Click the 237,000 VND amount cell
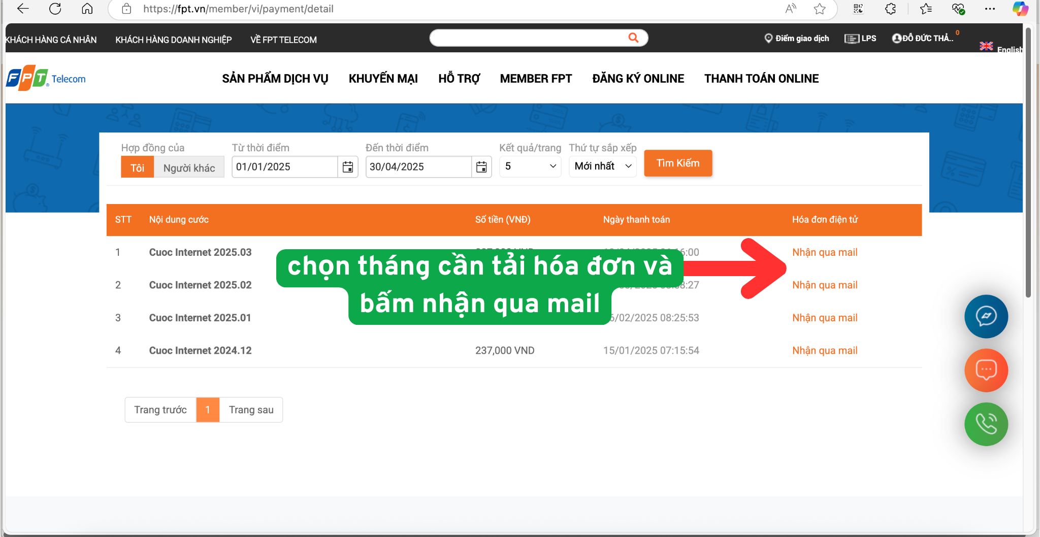The image size is (1040, 537). [505, 351]
